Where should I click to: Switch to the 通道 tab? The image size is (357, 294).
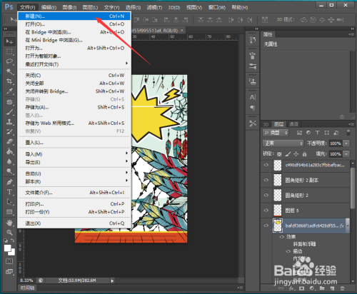click(293, 124)
